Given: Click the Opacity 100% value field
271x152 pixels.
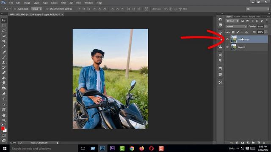Looking at the screenshot, I should coord(260,27).
